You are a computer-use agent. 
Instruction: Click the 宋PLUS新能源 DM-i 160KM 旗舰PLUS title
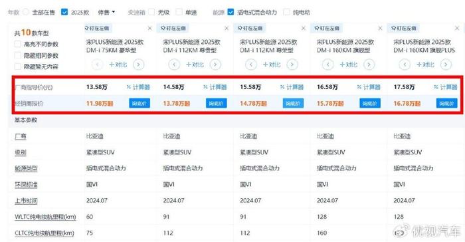tap(424, 46)
